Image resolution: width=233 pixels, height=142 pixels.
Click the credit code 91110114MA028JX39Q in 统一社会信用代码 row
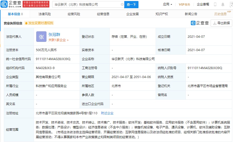point(53,59)
